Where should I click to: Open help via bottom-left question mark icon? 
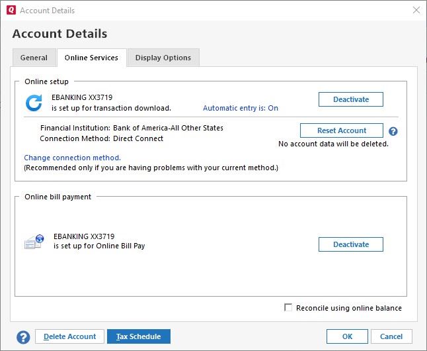pos(23,336)
